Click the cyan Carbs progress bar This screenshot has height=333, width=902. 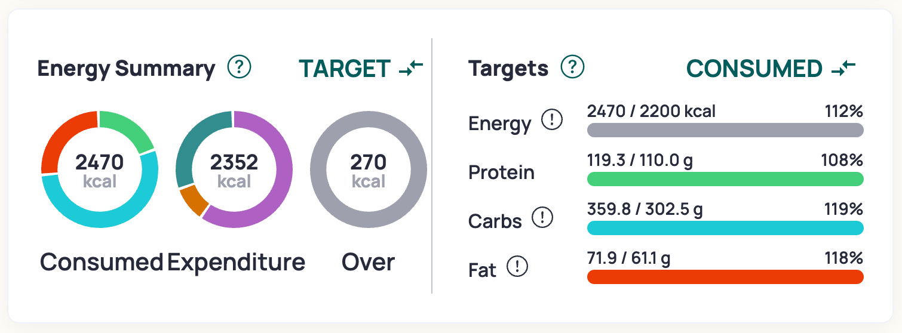[x=725, y=228]
